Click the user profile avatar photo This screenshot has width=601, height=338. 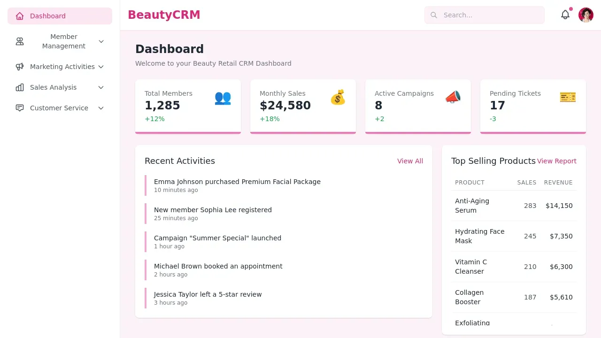pyautogui.click(x=586, y=15)
